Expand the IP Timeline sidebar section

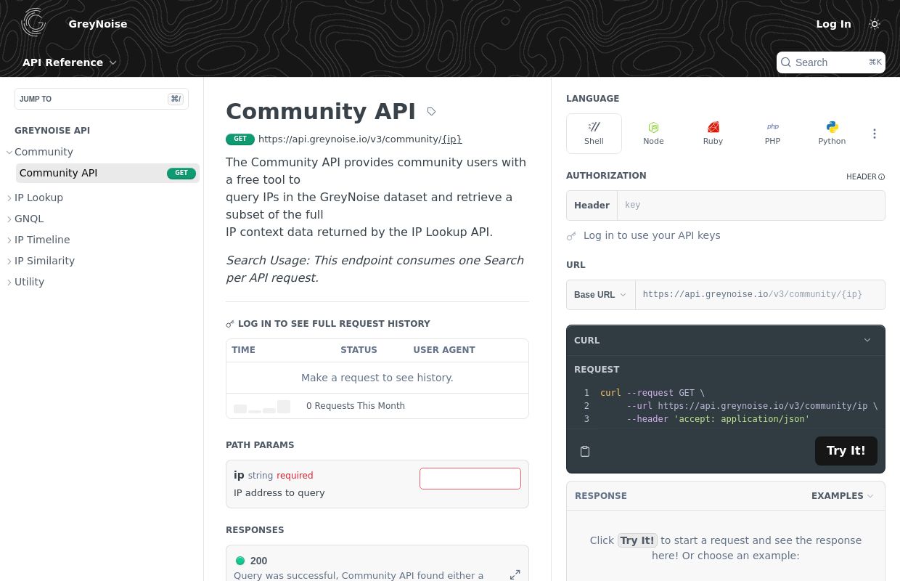click(x=10, y=240)
